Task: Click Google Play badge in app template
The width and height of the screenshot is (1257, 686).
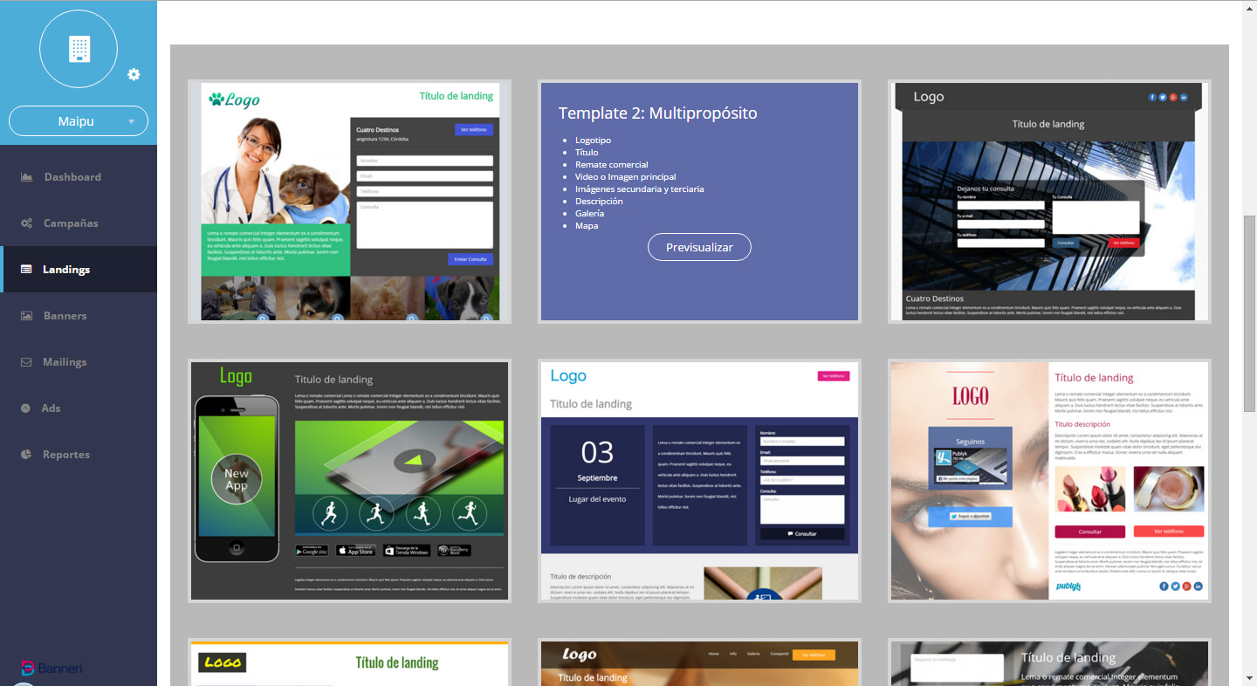Action: point(312,551)
